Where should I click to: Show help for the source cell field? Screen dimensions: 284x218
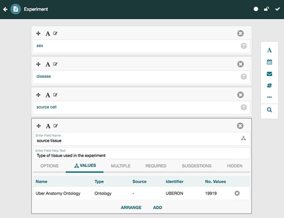(244, 107)
